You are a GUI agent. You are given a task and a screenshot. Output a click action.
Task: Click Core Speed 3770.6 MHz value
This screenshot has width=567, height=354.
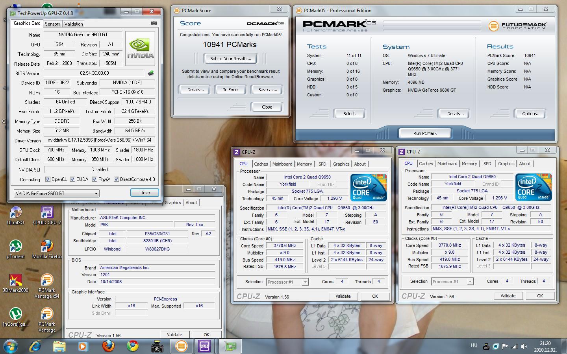284,245
